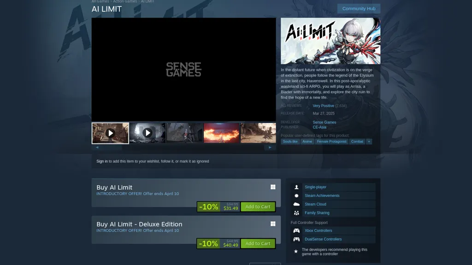
Task: Click the thumbnail strip scrollbar handle
Action: coord(112,148)
